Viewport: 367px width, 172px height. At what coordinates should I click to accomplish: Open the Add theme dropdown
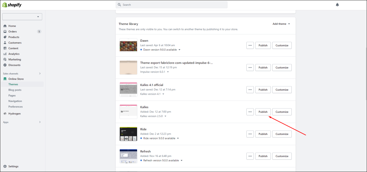coord(281,24)
